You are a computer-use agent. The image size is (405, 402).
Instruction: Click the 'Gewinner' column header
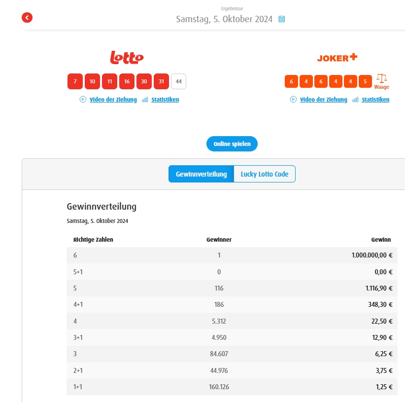[219, 240]
